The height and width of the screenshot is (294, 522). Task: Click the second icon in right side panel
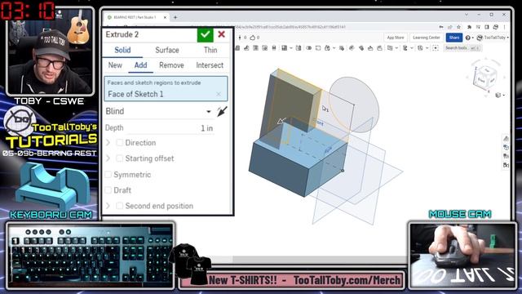506,148
